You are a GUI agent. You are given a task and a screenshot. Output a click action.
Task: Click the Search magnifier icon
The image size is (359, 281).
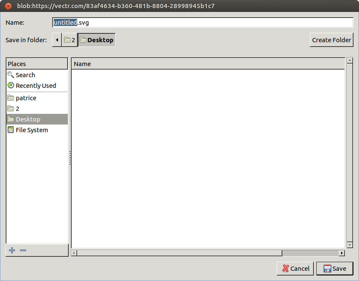pyautogui.click(x=11, y=75)
